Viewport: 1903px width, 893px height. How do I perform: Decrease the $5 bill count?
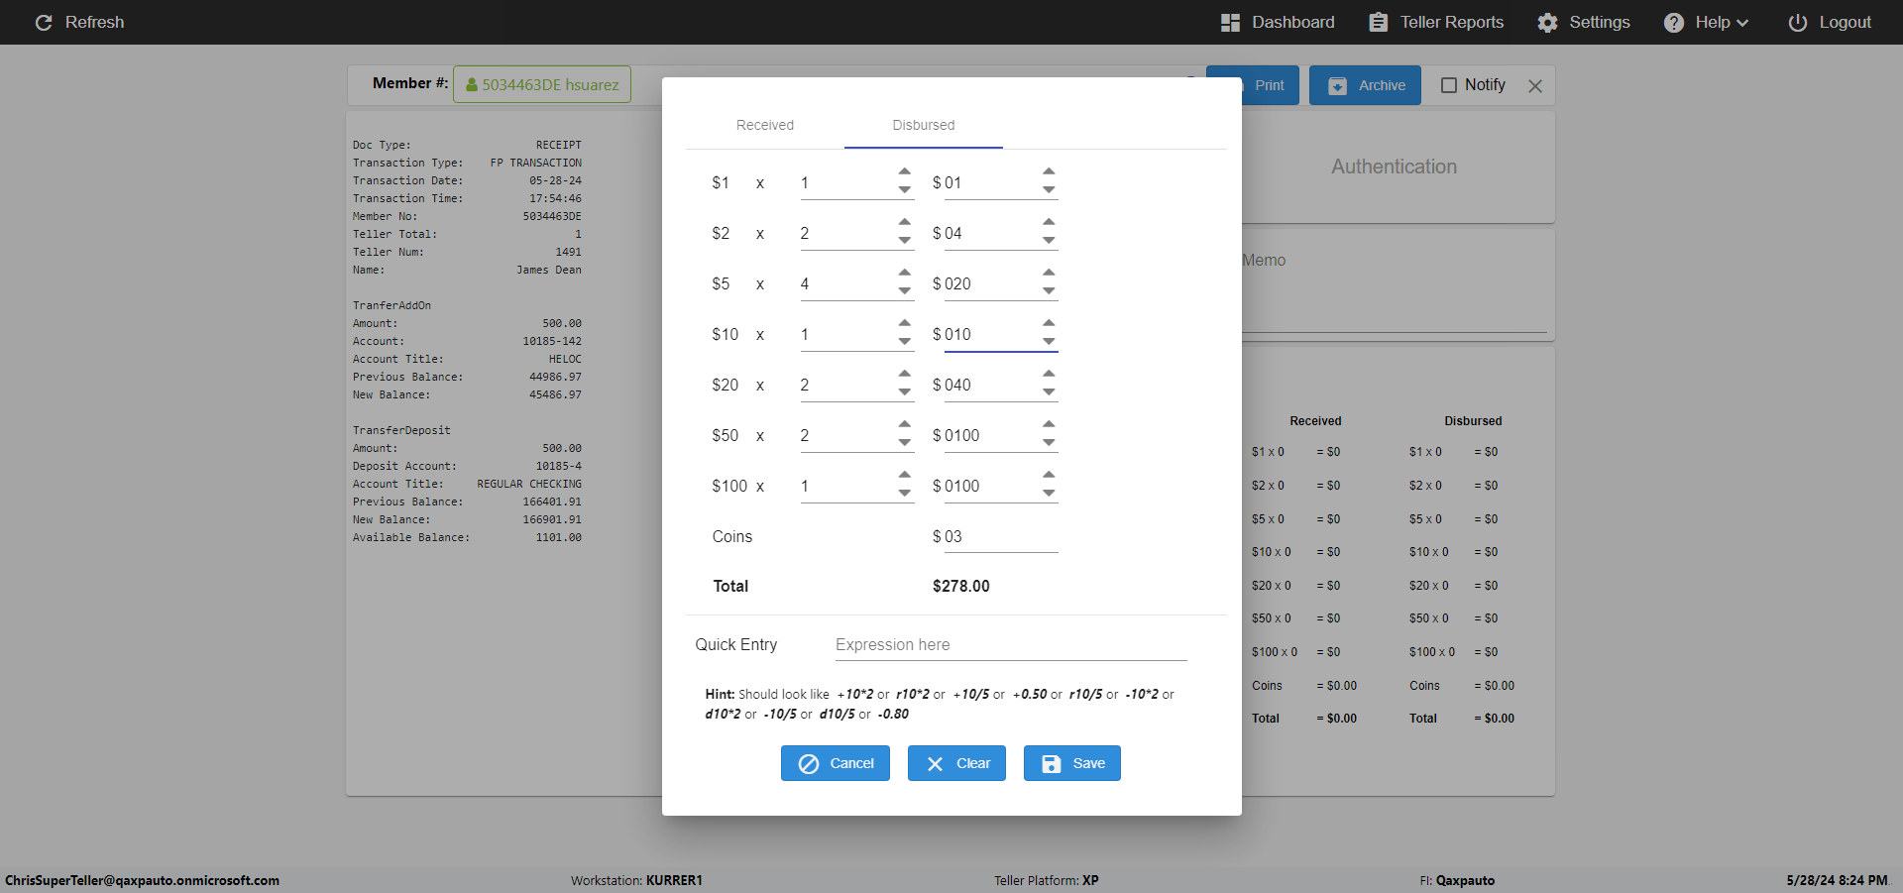point(905,290)
